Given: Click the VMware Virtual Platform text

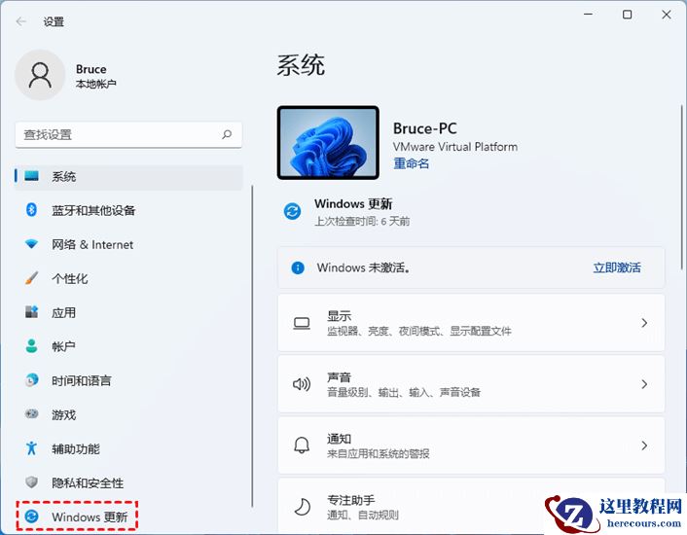Looking at the screenshot, I should pos(455,147).
